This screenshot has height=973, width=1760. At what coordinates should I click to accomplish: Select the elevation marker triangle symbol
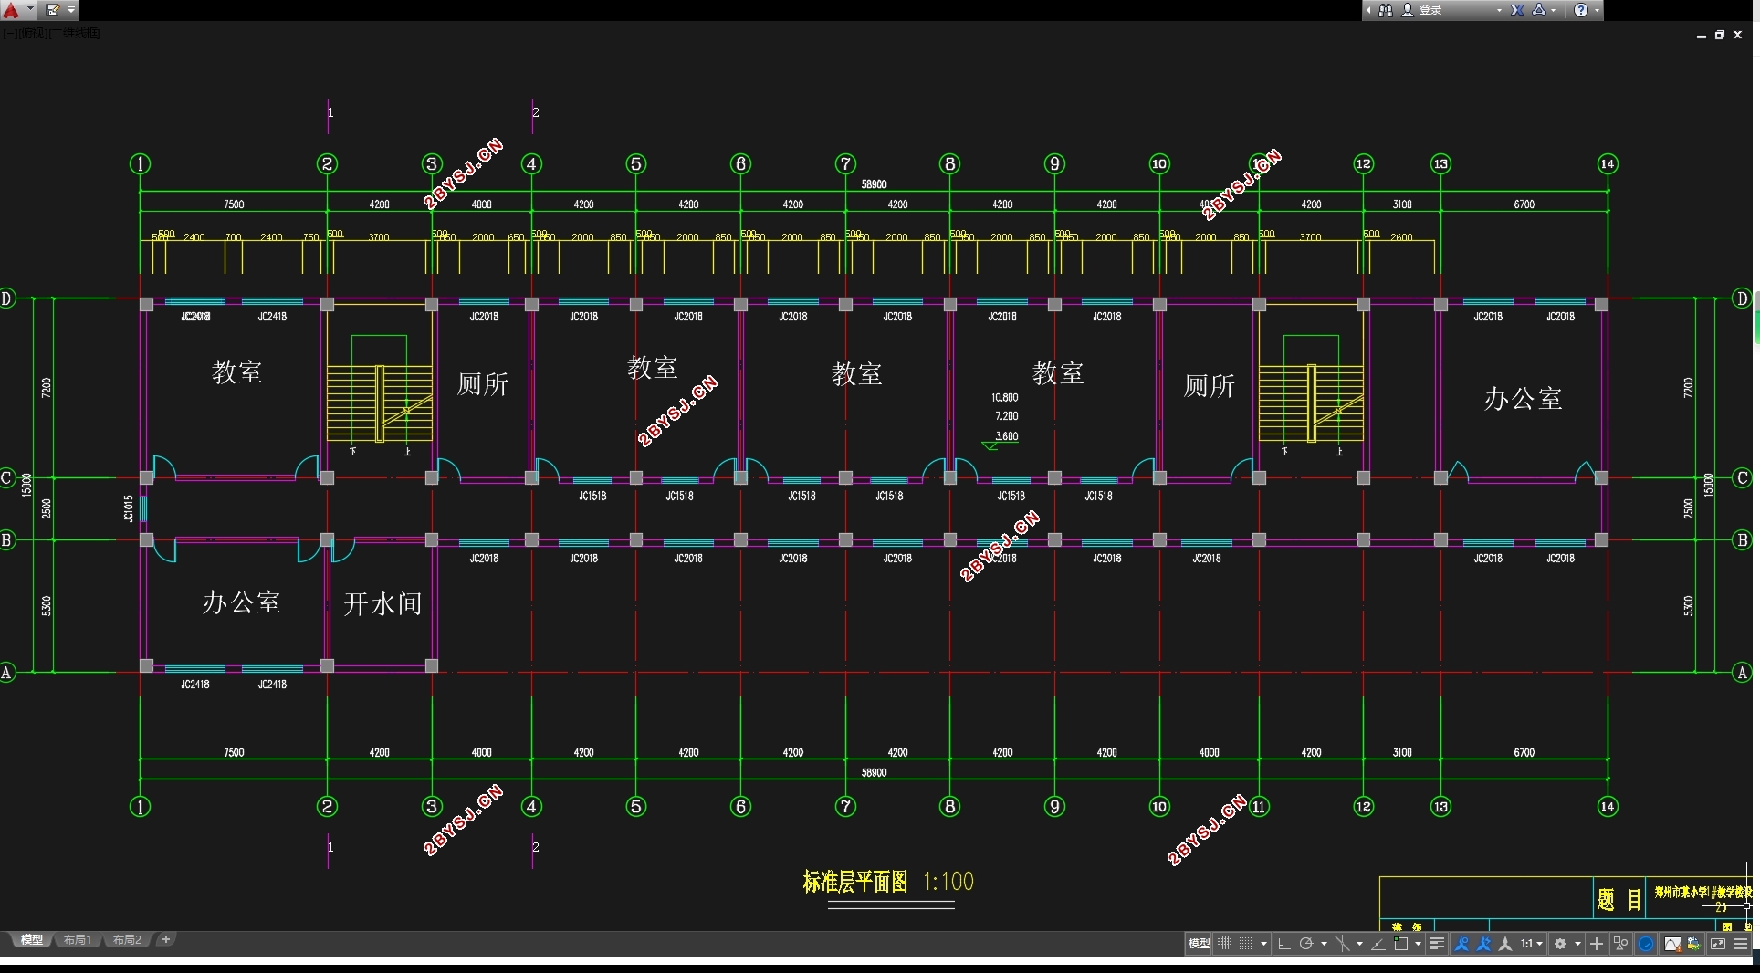(990, 445)
